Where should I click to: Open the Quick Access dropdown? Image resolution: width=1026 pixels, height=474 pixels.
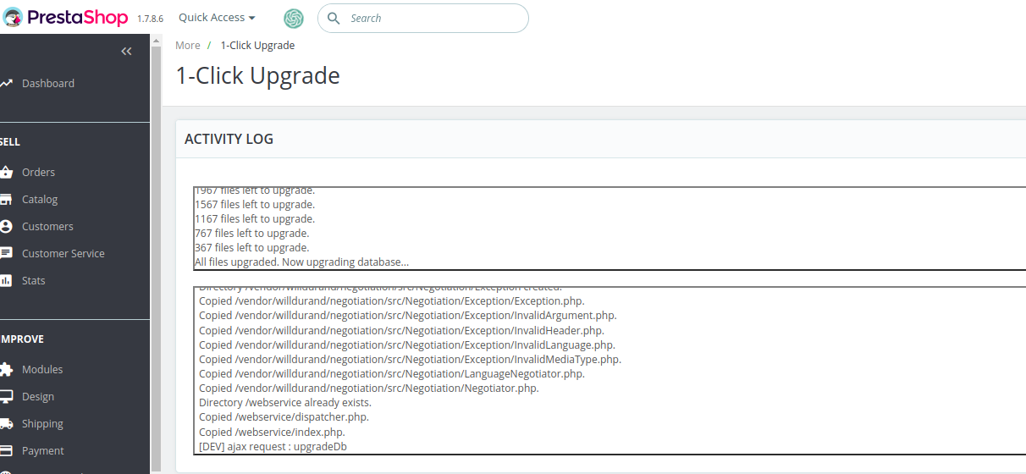[x=217, y=18]
